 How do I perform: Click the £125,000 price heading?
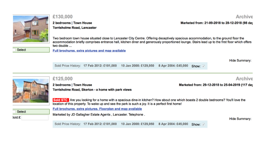[63, 79]
